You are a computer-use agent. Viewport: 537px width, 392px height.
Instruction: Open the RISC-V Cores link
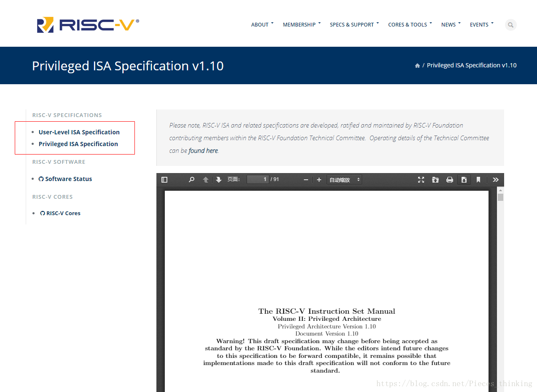coord(60,213)
